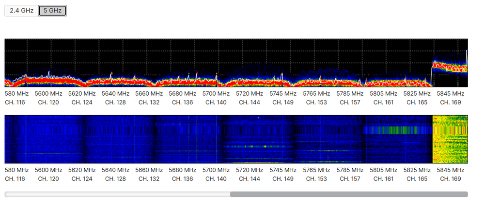Click the horizontal scrollbar thumb

point(349,194)
